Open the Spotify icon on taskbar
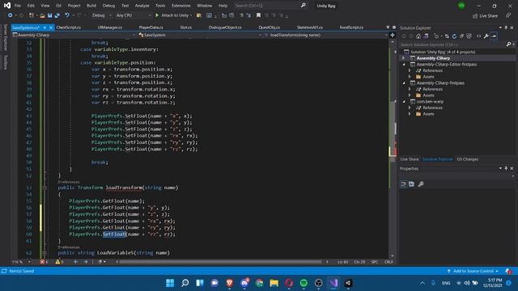Viewport: 518px width, 291px height. pyautogui.click(x=304, y=283)
